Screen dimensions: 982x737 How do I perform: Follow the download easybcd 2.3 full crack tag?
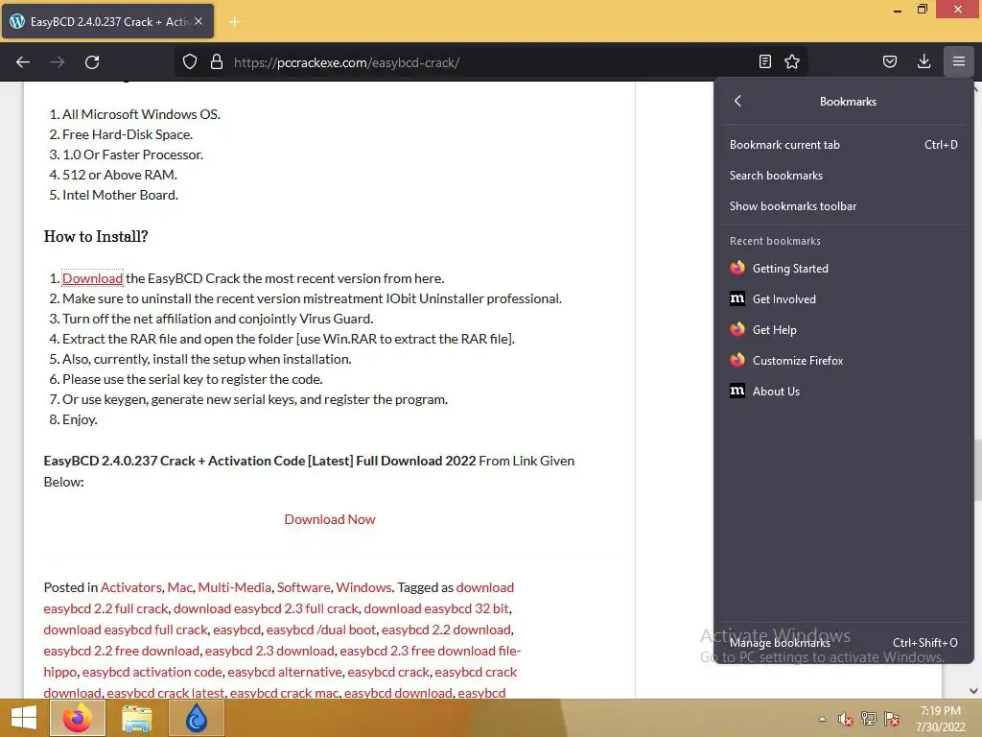(267, 608)
